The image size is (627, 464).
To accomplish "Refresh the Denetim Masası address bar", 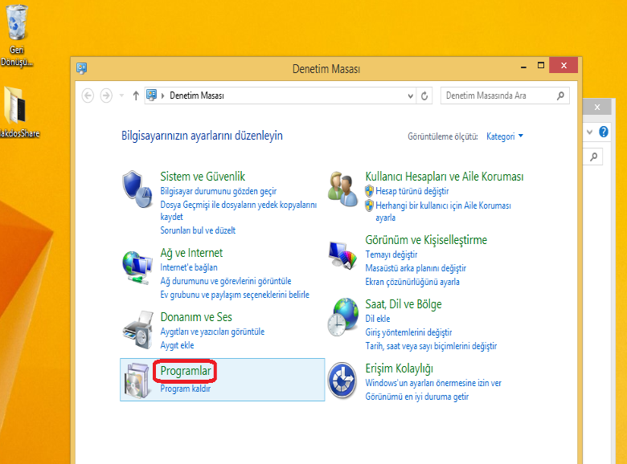I will [x=424, y=96].
